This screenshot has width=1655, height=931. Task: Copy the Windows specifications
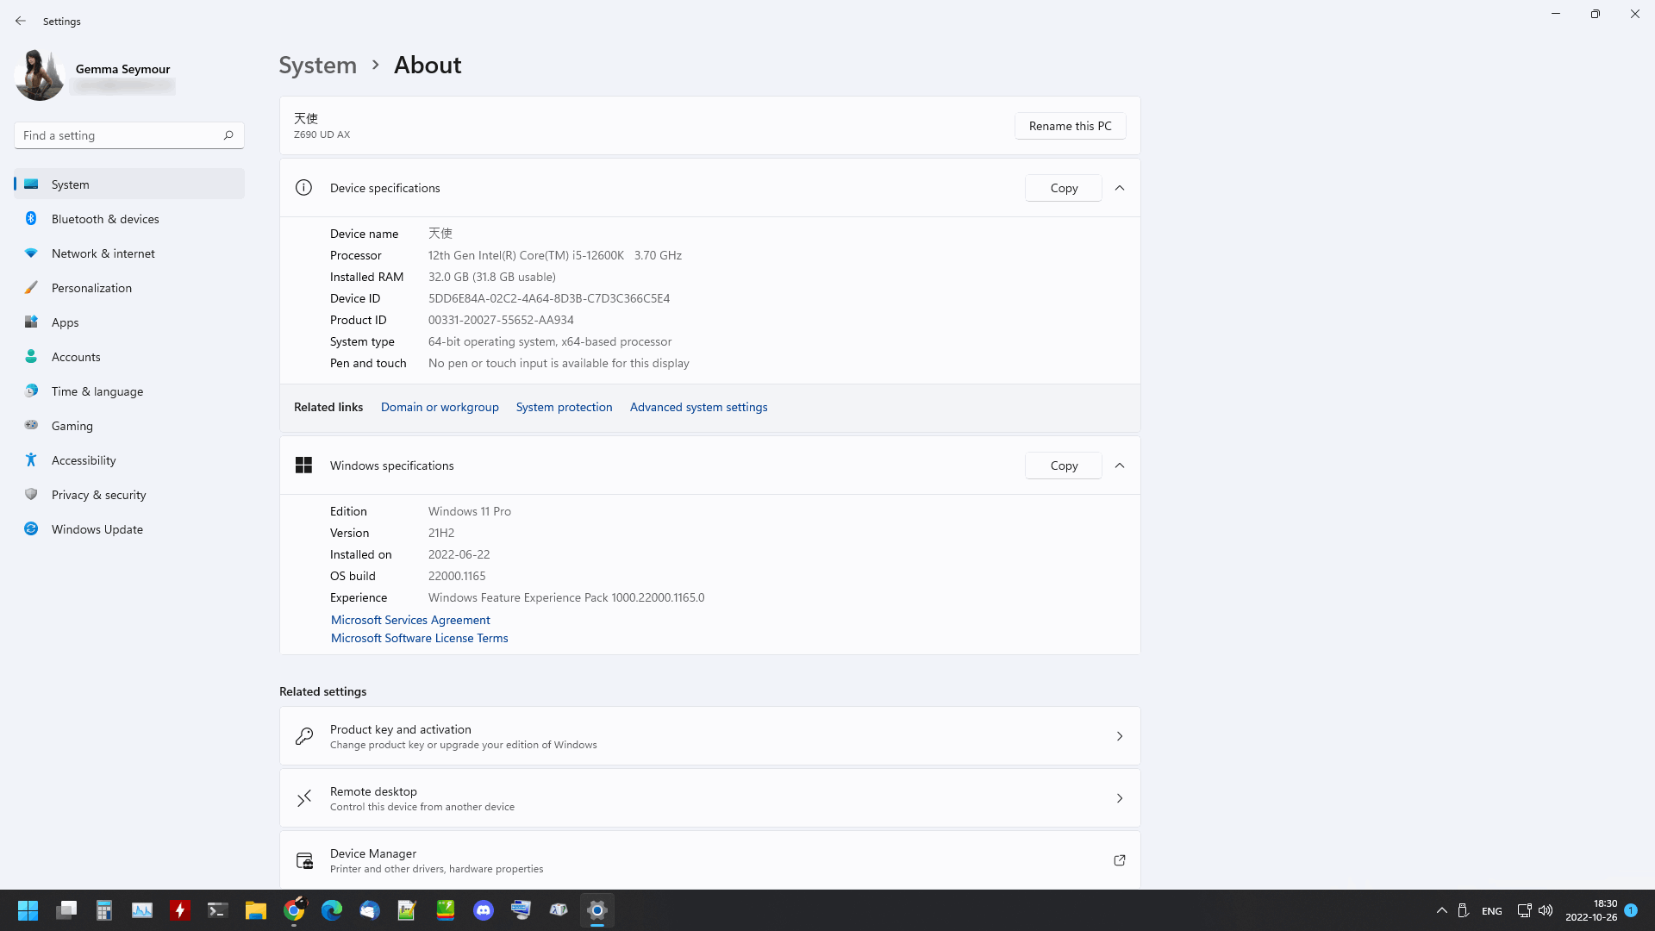tap(1064, 465)
